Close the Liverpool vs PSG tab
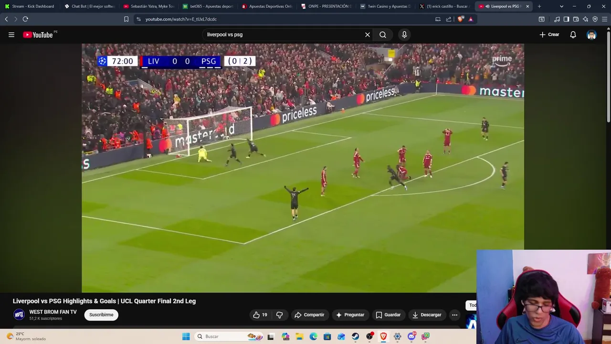Image resolution: width=611 pixels, height=344 pixels. [527, 6]
